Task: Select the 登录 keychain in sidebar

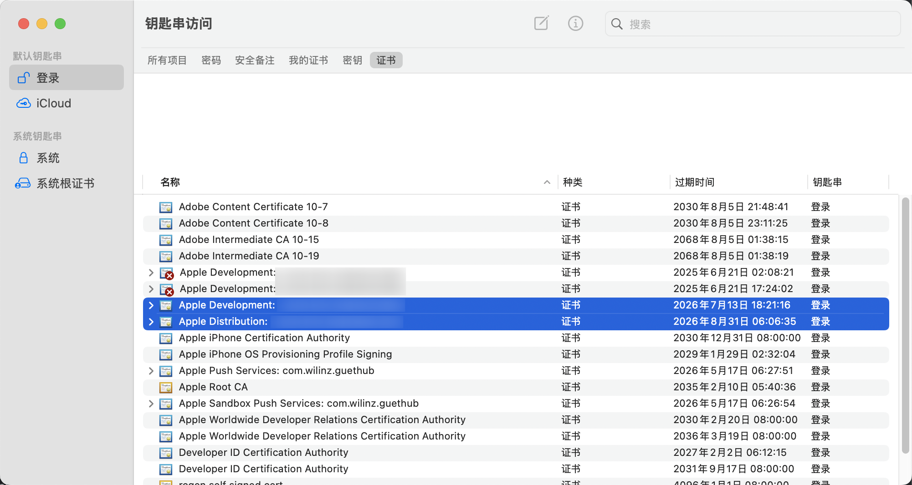Action: [x=67, y=78]
